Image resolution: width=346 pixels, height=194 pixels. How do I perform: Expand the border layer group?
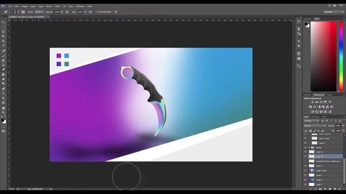[x=309, y=148]
